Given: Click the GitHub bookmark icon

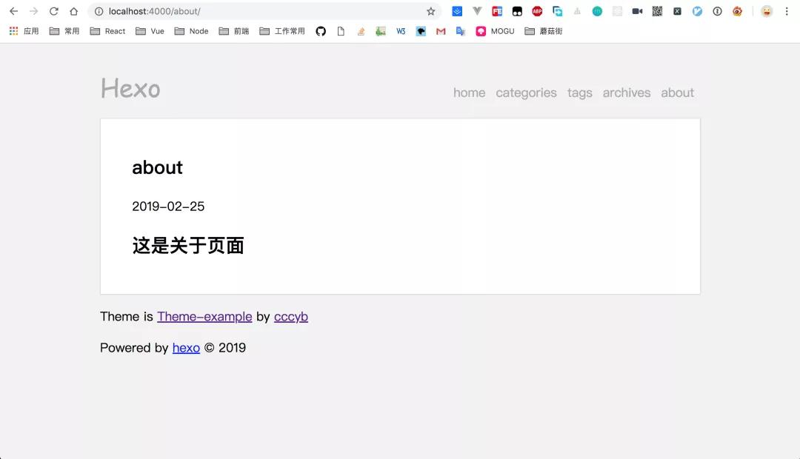Looking at the screenshot, I should pos(320,31).
